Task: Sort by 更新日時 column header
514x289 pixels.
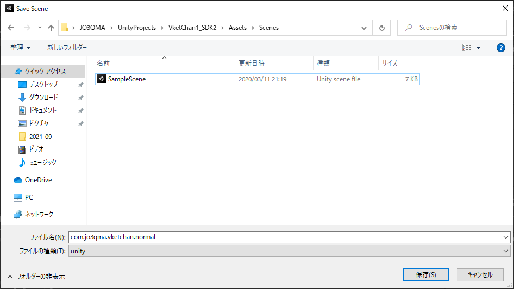Action: [252, 63]
